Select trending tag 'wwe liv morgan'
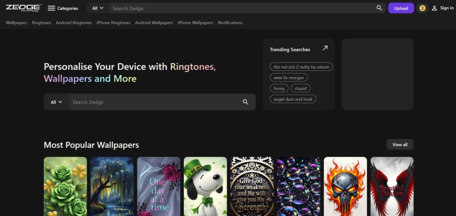456x216 pixels. tap(289, 77)
